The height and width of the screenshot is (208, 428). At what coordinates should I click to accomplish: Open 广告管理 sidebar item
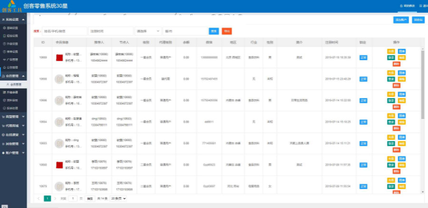point(13,60)
